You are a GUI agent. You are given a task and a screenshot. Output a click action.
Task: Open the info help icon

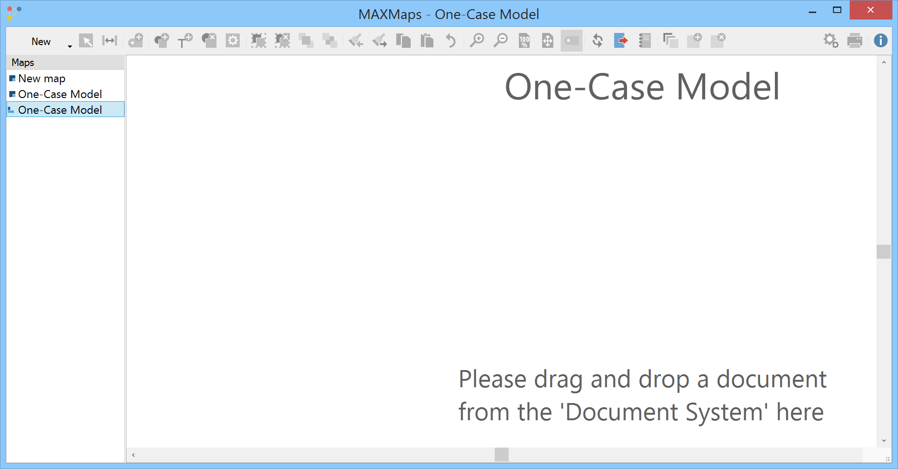[880, 41]
